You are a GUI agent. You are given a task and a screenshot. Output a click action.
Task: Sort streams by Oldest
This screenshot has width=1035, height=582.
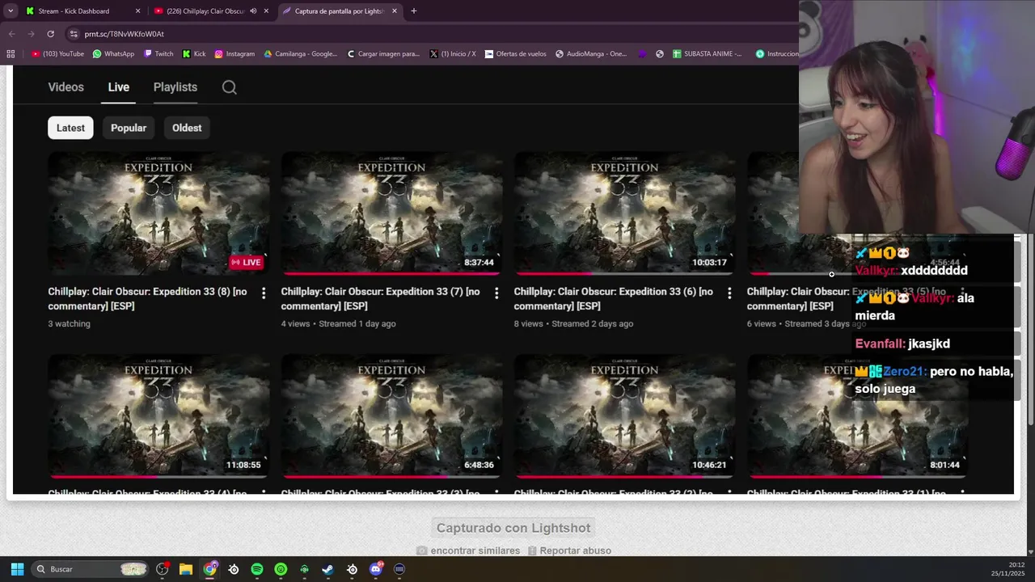click(187, 128)
